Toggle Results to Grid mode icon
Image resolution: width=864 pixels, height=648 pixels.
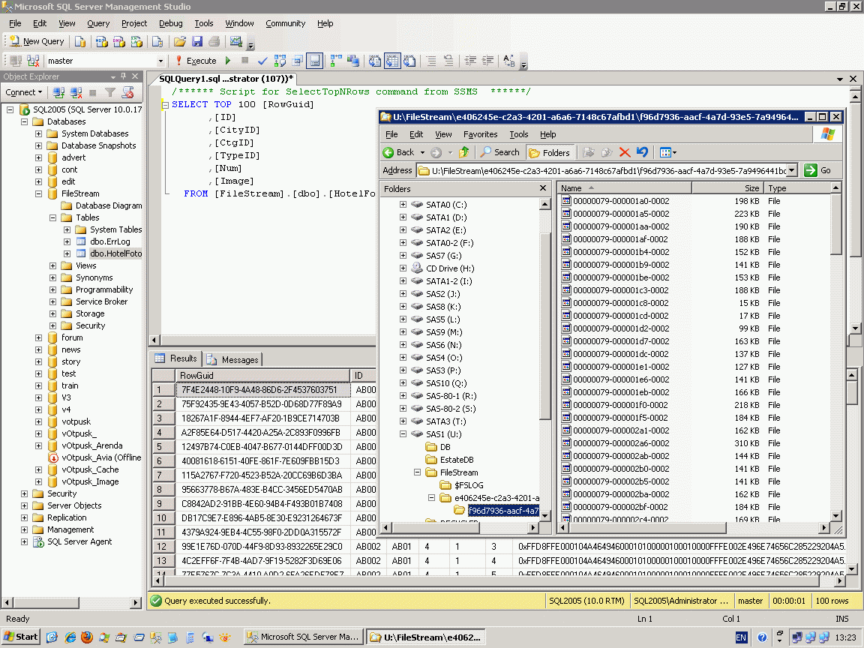click(x=392, y=61)
